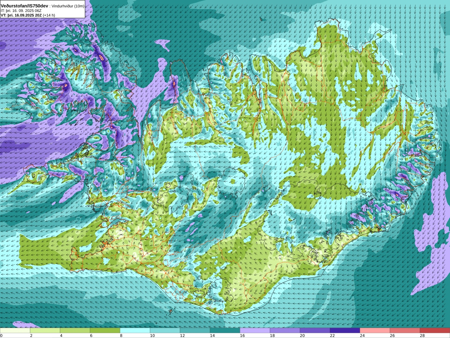Click legend scale label "10"
Viewport: 450px width, 338px height.
152,336
